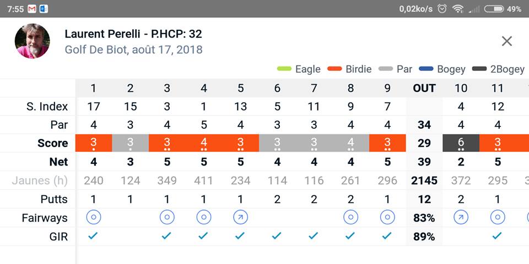Click the fairway arrow icon for hole 10
This screenshot has height=264, width=529.
coord(461,218)
